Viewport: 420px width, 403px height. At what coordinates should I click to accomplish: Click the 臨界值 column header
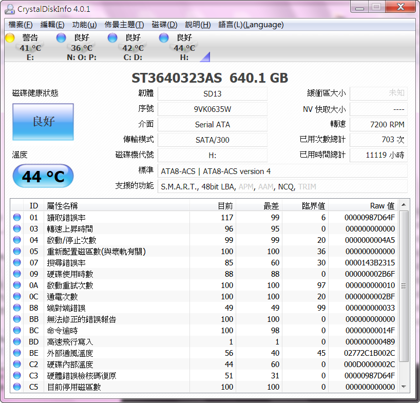(306, 206)
